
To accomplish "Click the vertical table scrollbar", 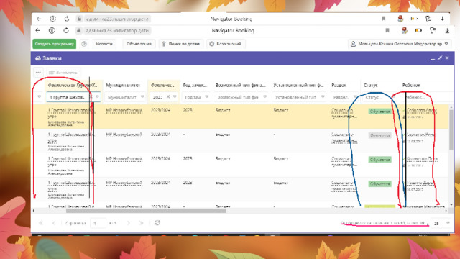I will (x=451, y=129).
